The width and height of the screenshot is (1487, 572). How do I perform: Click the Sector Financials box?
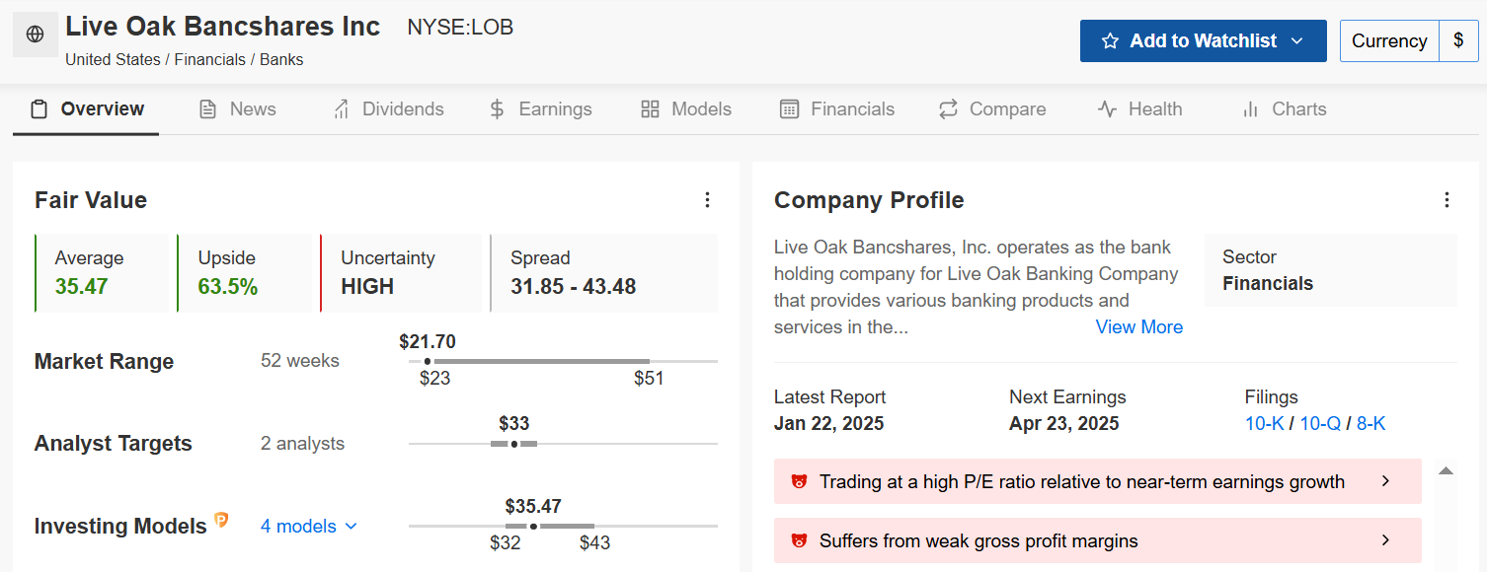[1330, 270]
